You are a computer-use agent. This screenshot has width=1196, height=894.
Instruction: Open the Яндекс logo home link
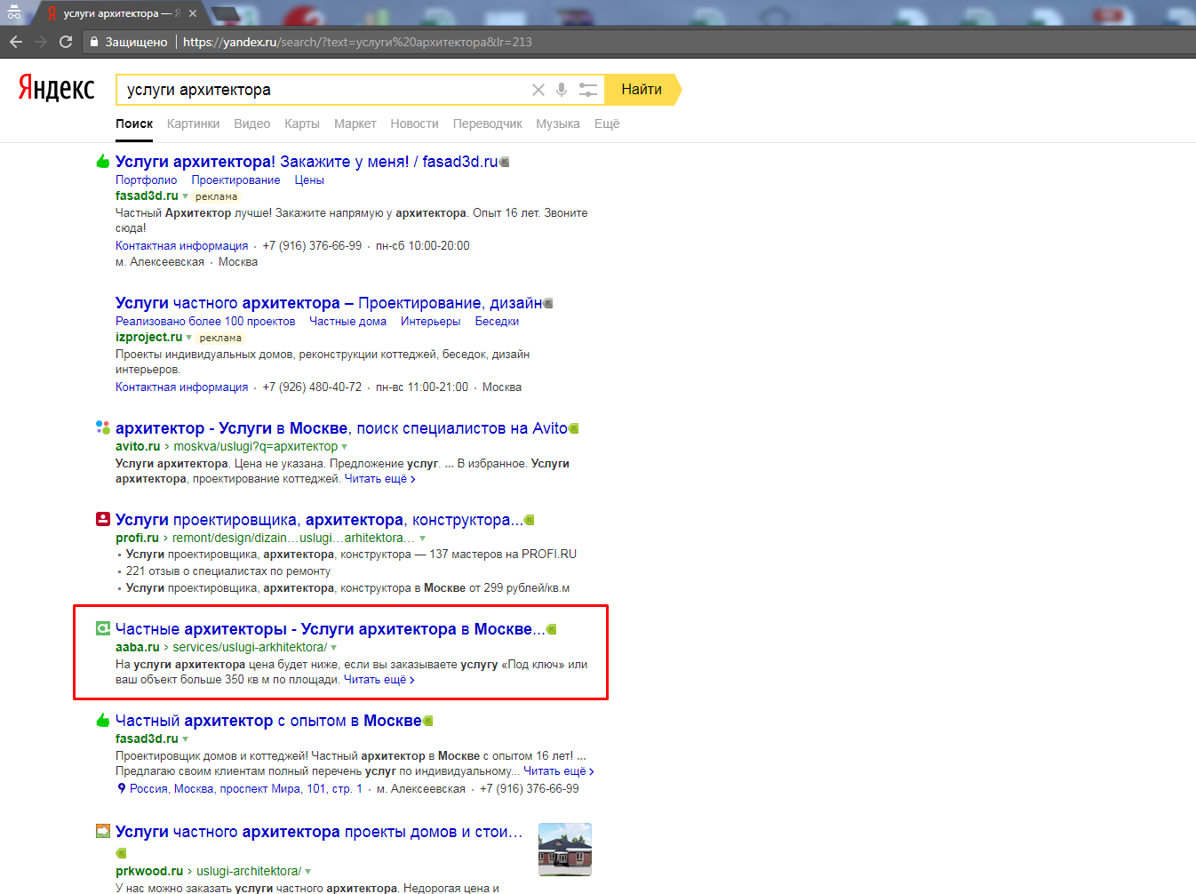pyautogui.click(x=57, y=88)
